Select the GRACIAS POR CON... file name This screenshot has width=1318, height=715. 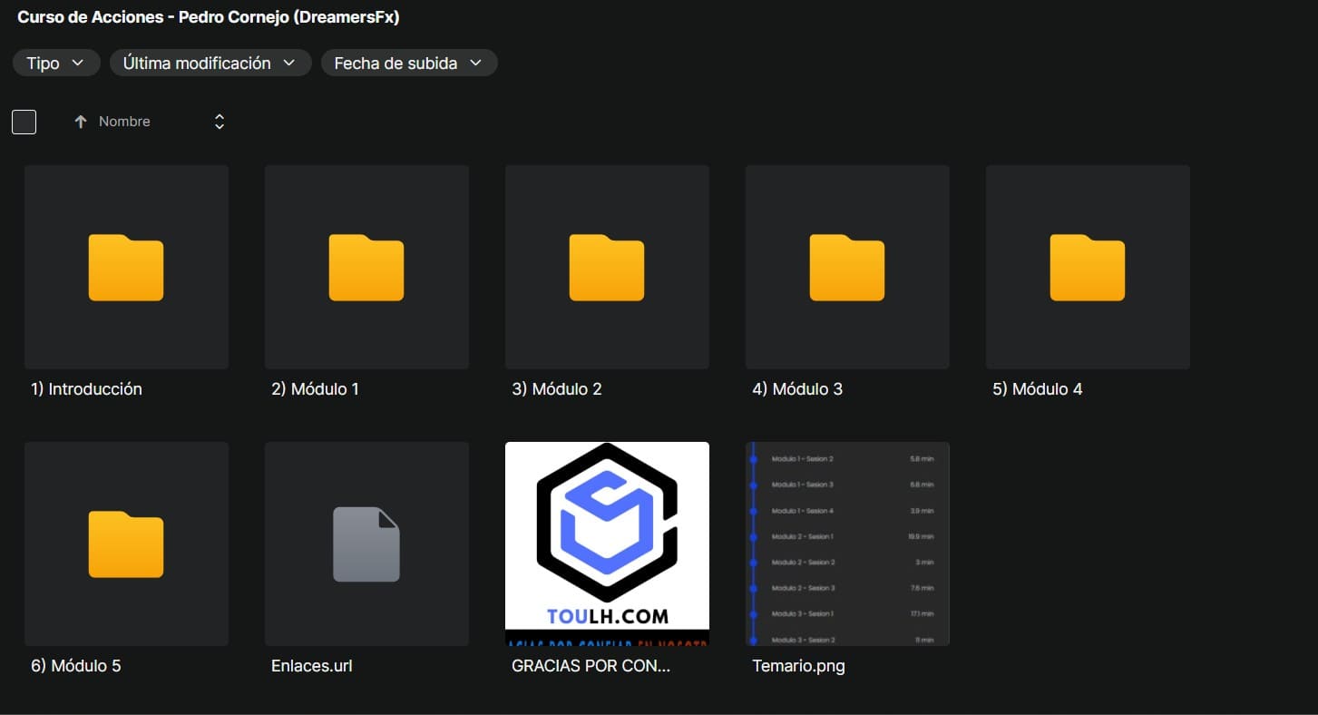point(591,666)
